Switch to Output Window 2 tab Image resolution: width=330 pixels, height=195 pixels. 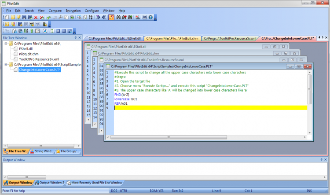tap(49, 183)
